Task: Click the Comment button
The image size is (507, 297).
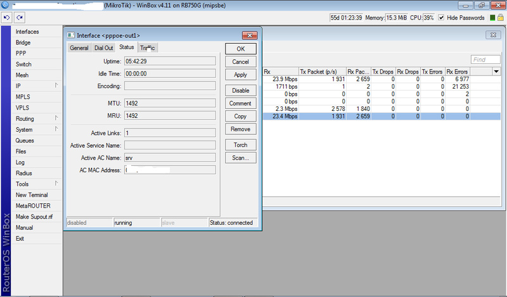Action: click(241, 103)
